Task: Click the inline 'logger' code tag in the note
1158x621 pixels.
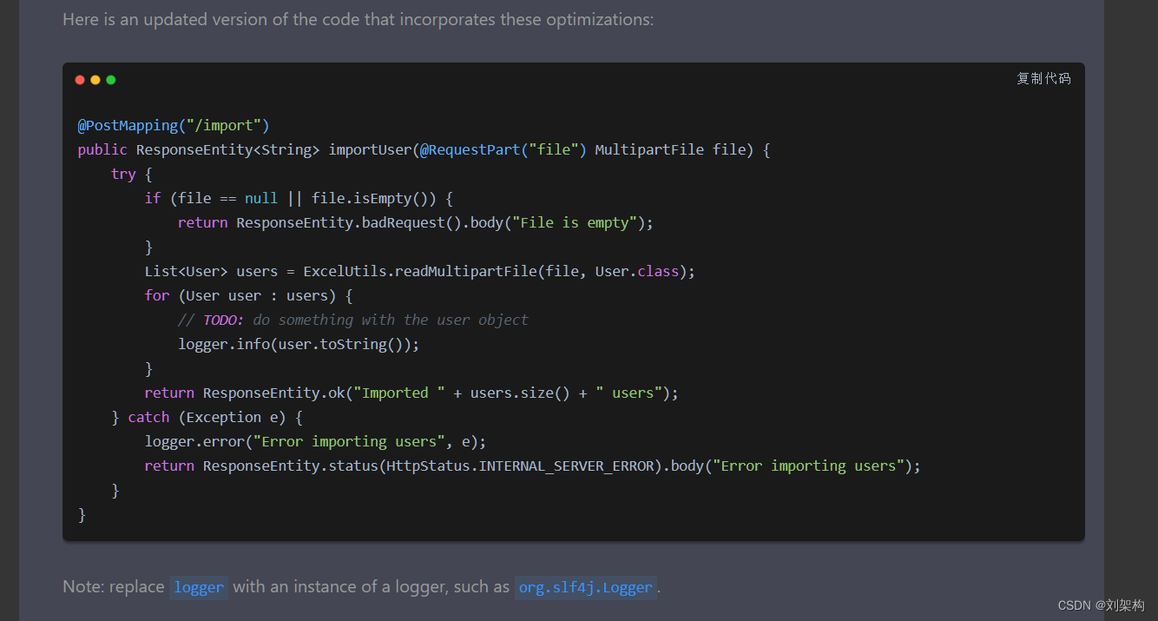Action: tap(199, 587)
